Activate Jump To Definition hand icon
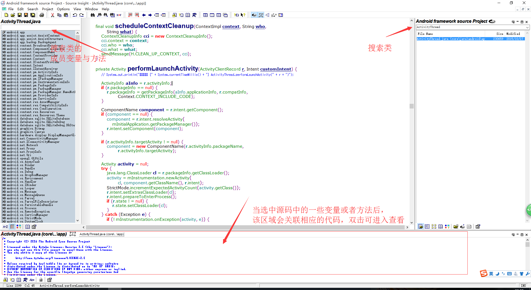 tap(174, 15)
